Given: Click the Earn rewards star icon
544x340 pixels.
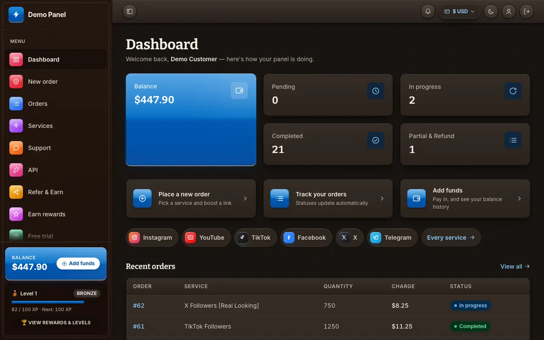Looking at the screenshot, I should coord(16,214).
